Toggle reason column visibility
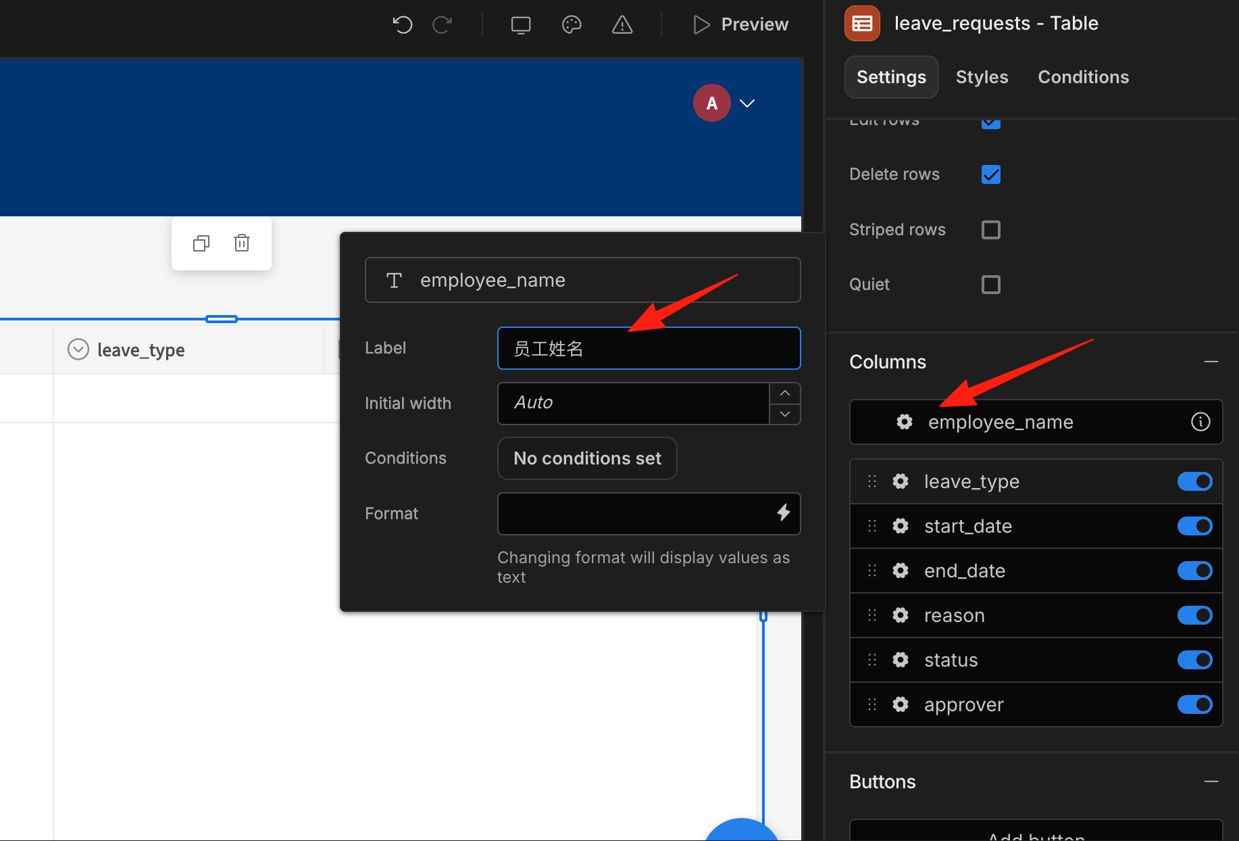 point(1195,615)
